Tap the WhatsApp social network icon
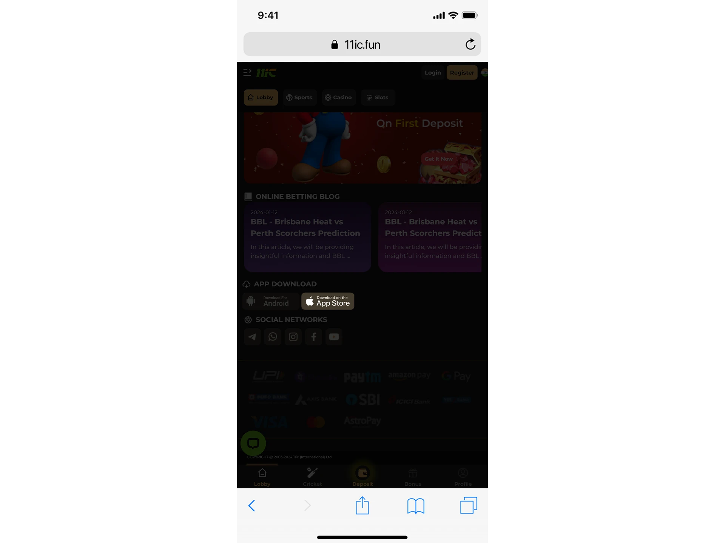Viewport: 725px width, 543px height. [x=273, y=336]
